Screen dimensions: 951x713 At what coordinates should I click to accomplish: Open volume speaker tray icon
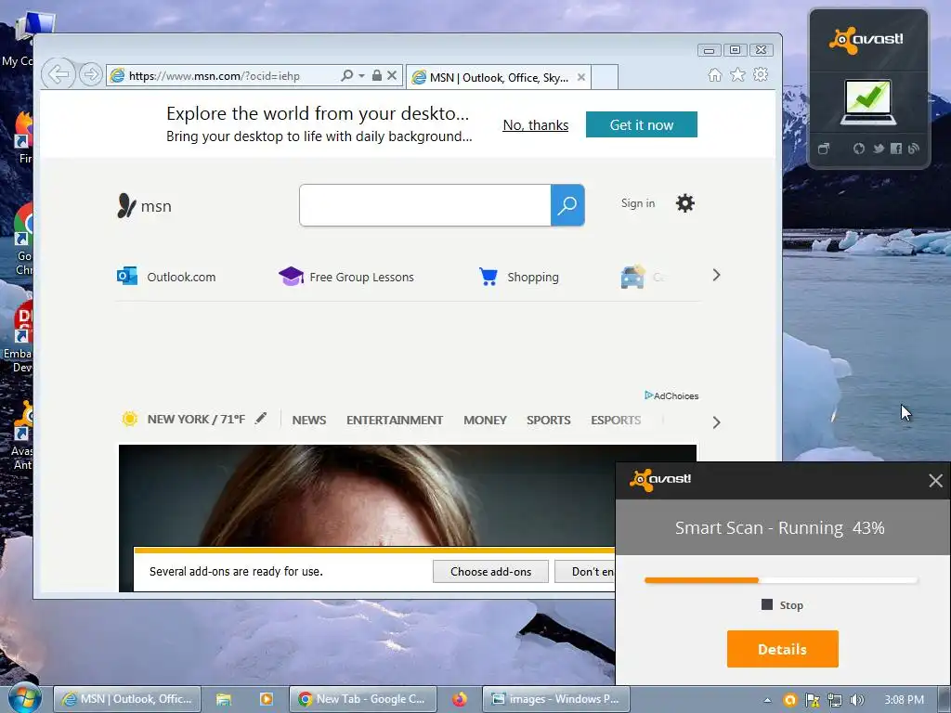[856, 700]
